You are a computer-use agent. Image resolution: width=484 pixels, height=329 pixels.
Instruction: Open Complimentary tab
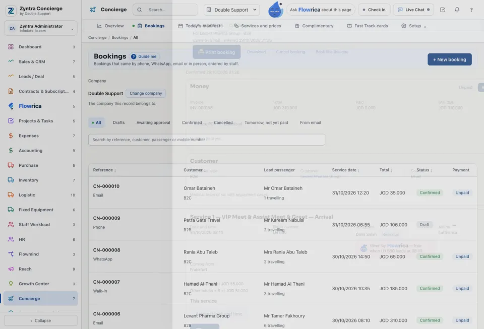[314, 26]
